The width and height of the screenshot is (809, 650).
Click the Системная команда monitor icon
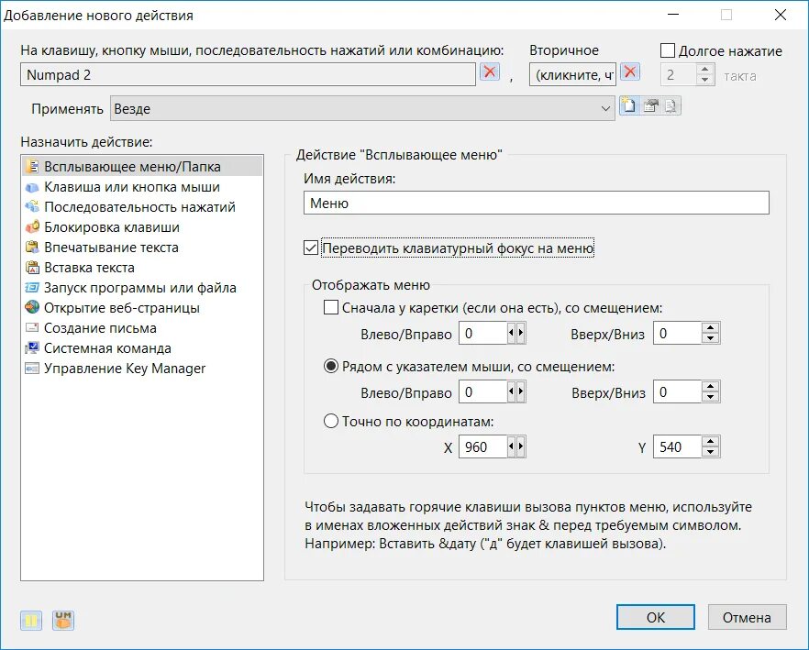(x=32, y=347)
